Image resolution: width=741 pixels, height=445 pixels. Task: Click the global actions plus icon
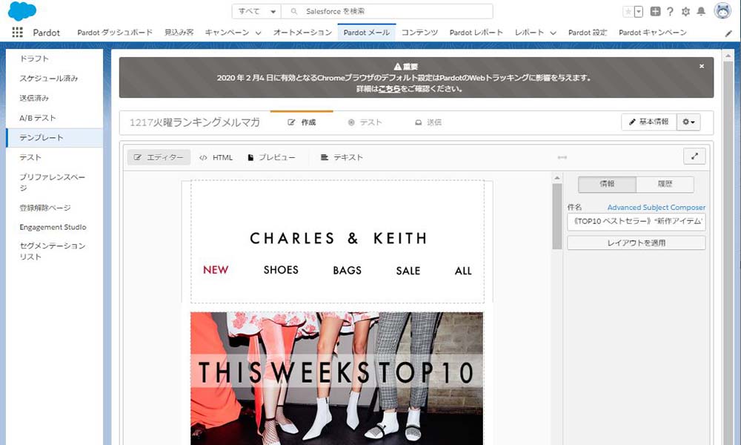click(x=655, y=11)
